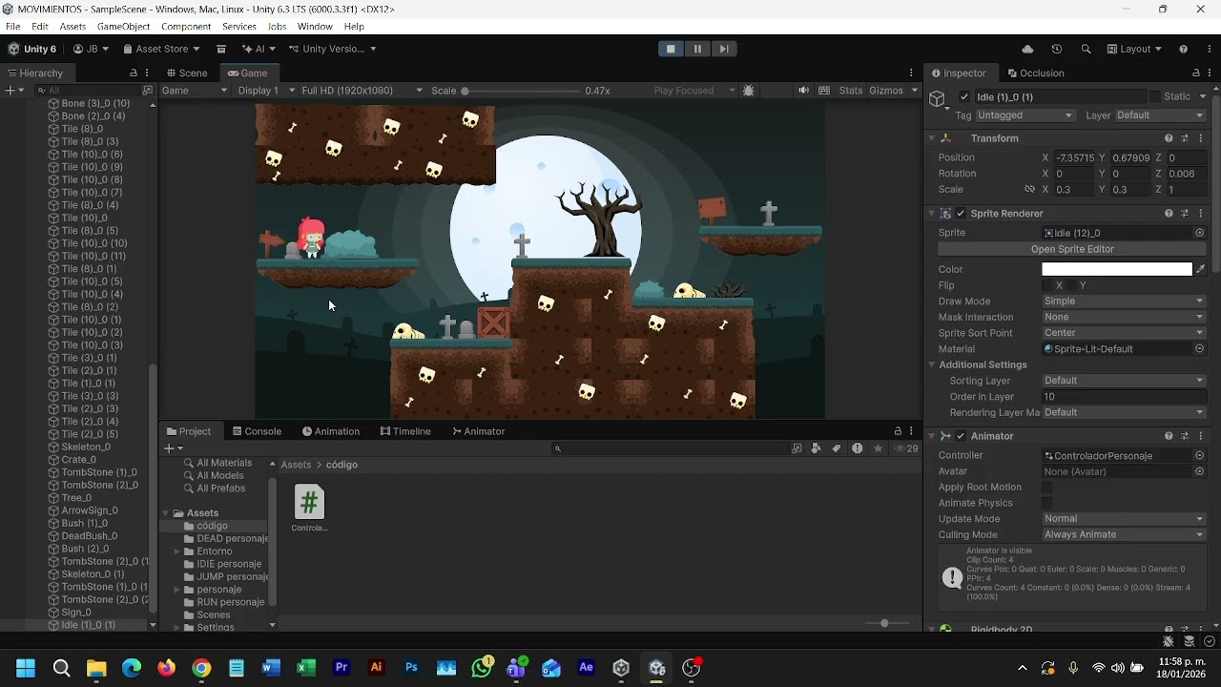The height and width of the screenshot is (687, 1221).
Task: Lock the Project panel
Action: 898,431
